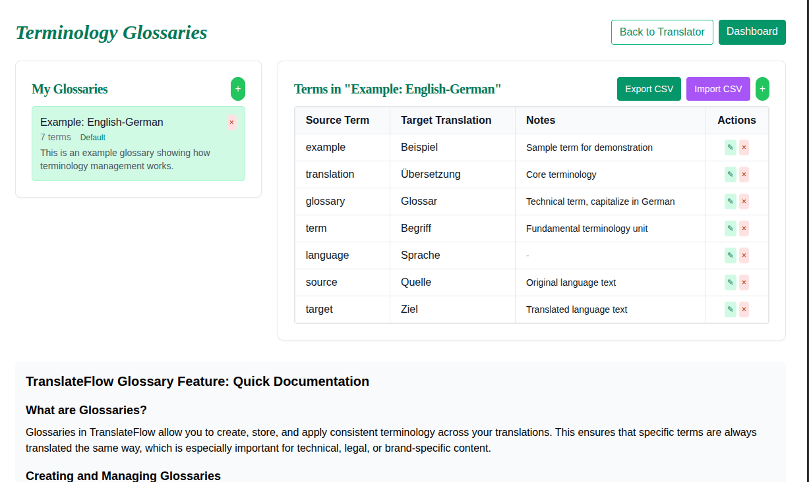Edit the 'source' term row

pos(730,282)
